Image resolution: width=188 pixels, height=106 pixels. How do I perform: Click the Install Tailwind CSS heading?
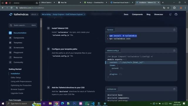pos(60,28)
